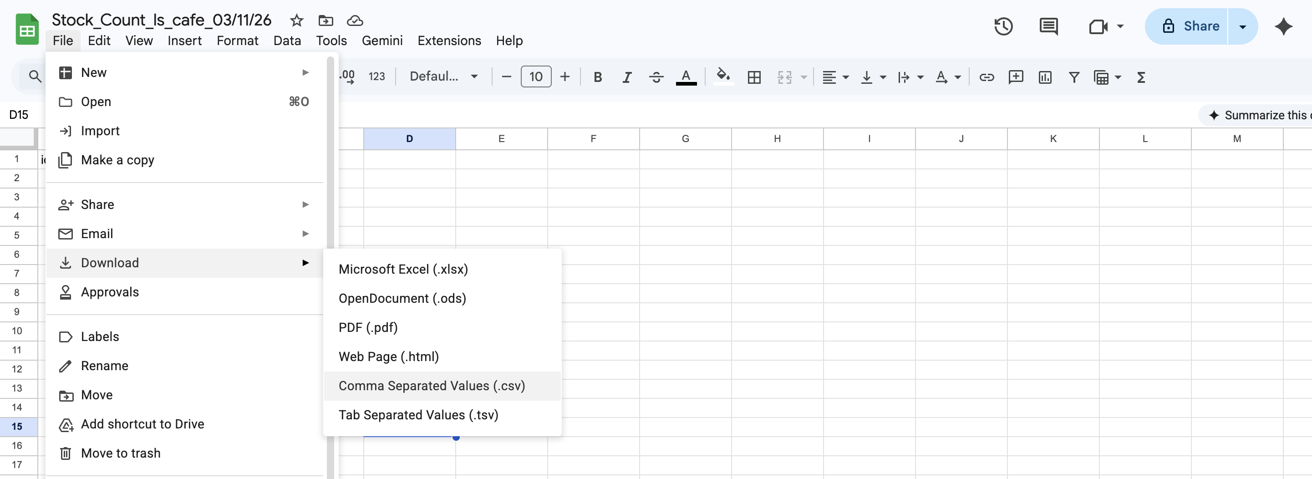Download as Tab Separated Values (.tsv)
Viewport: 1312px width, 479px height.
(442, 415)
